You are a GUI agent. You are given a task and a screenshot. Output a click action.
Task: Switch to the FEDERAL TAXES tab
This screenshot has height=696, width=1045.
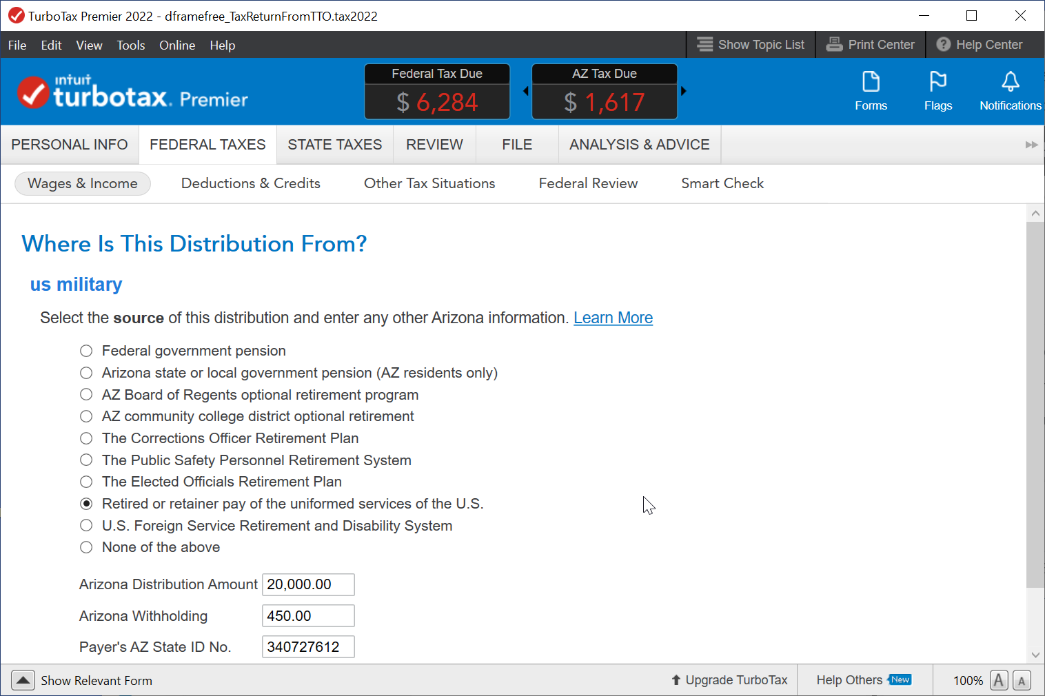(x=207, y=145)
